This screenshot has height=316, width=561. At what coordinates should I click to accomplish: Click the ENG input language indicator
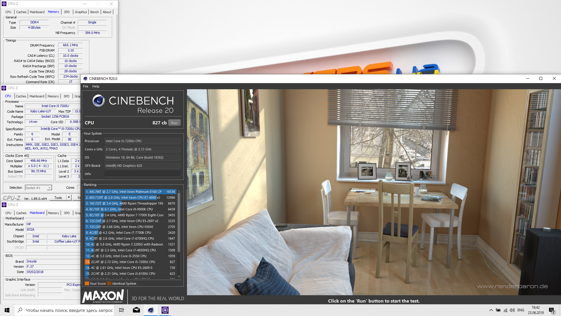point(521,310)
